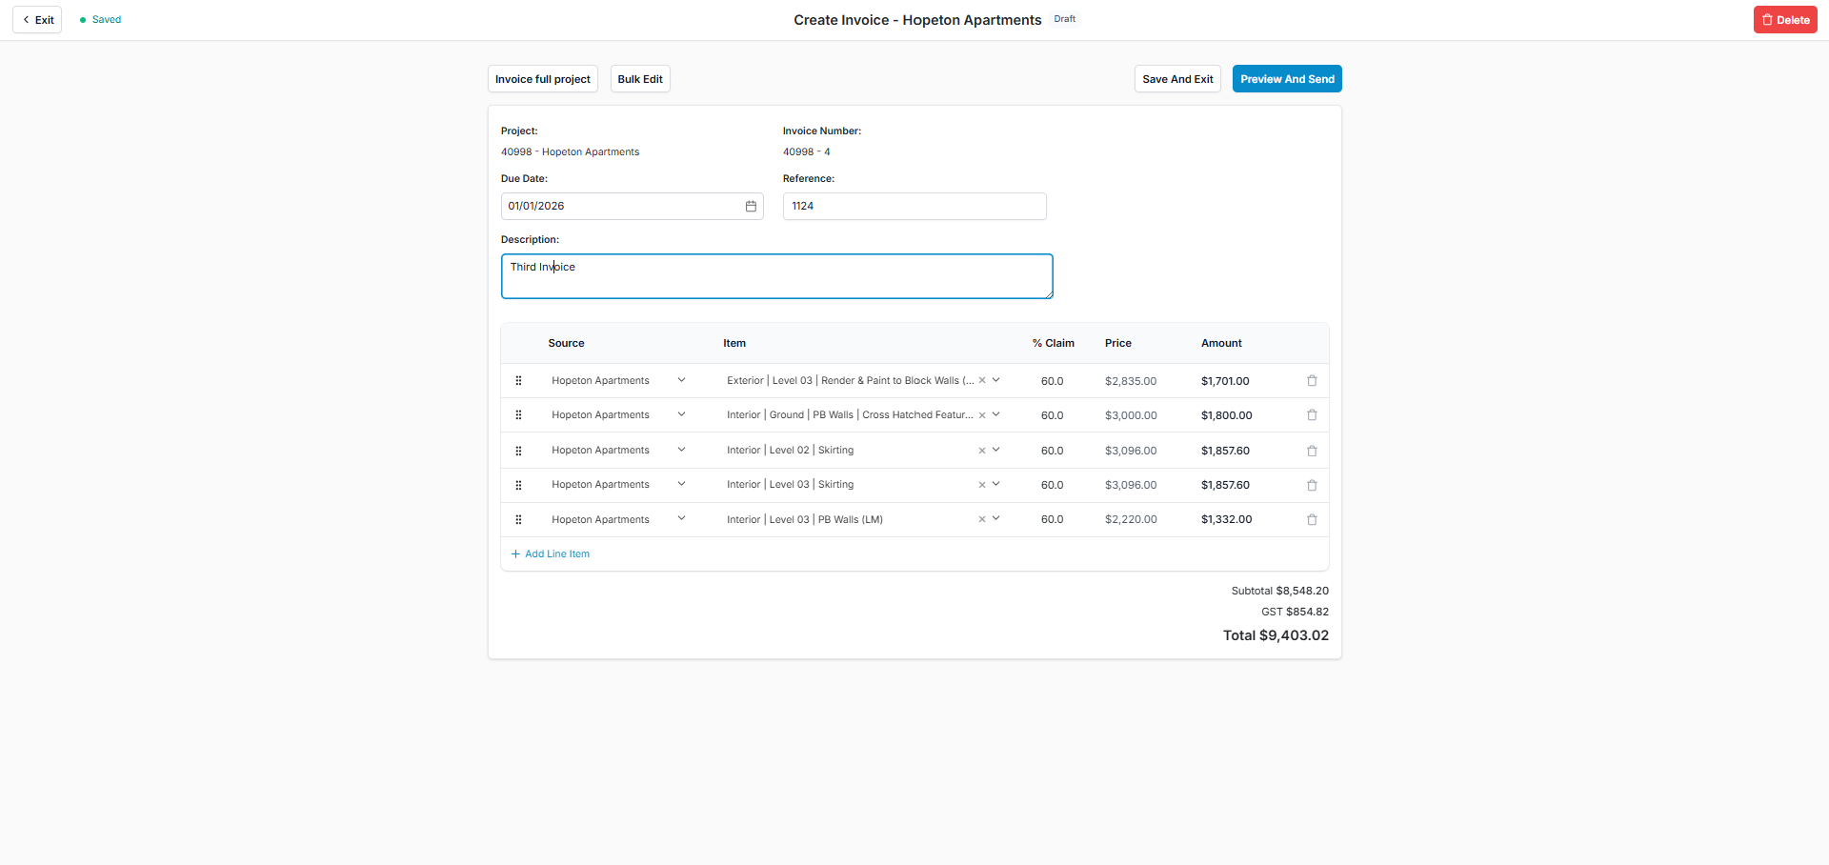Delete the Ground PB Walls line item
The width and height of the screenshot is (1829, 865).
point(1312,415)
